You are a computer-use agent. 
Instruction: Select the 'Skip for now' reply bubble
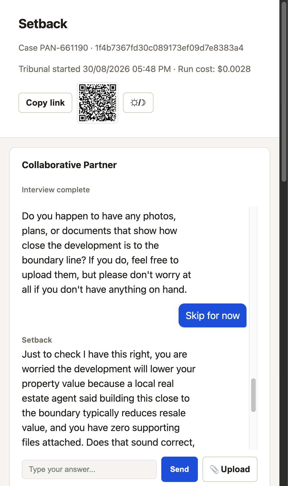[x=213, y=316]
